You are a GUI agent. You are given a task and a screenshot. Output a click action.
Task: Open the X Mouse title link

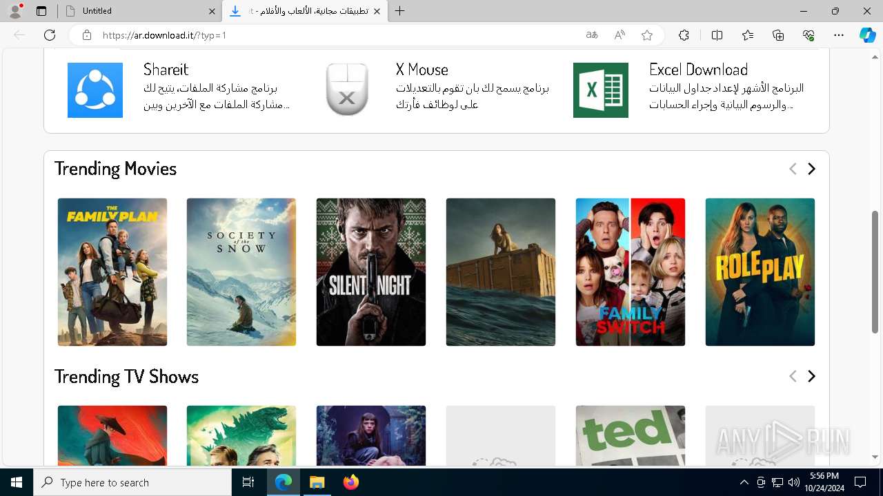click(422, 70)
